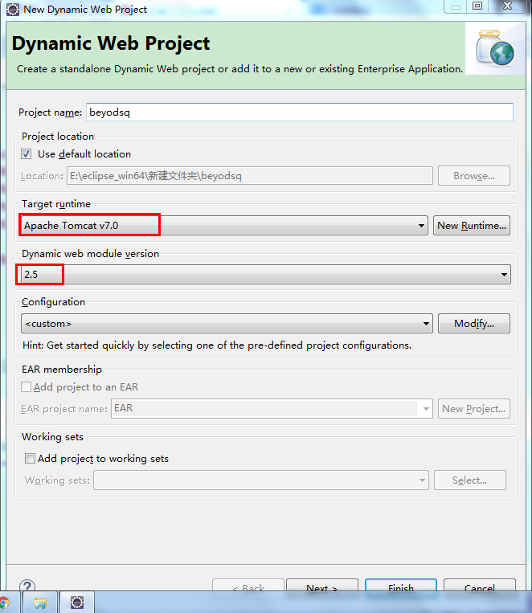Open File Explorer folder icon in taskbar

(40, 603)
